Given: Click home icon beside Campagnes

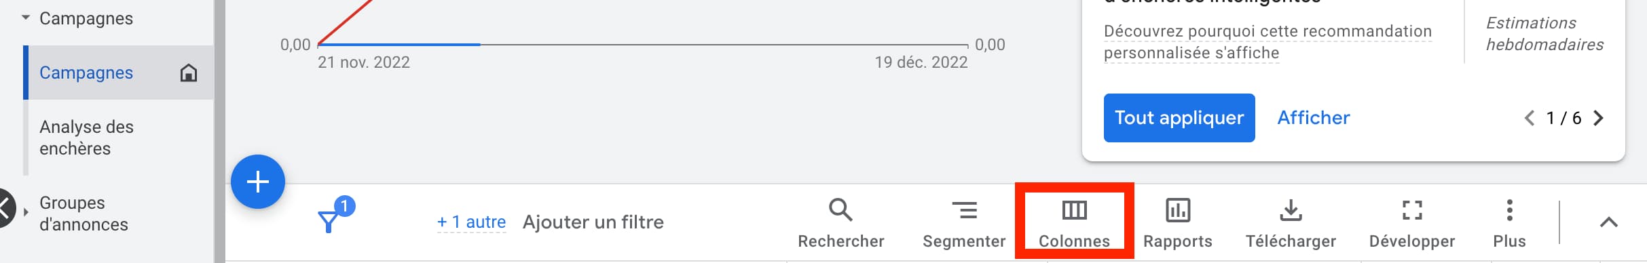Looking at the screenshot, I should click(x=189, y=73).
